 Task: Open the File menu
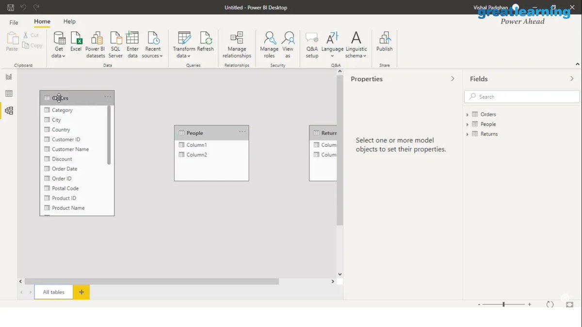click(x=14, y=22)
